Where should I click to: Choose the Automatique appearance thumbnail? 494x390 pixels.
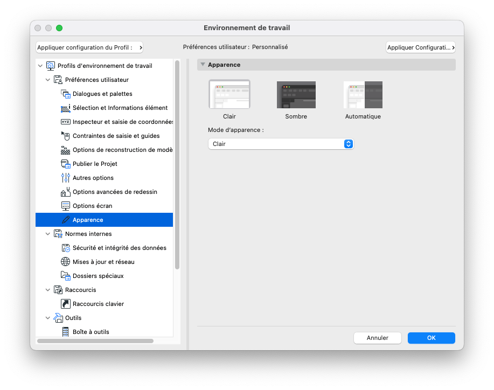point(363,95)
